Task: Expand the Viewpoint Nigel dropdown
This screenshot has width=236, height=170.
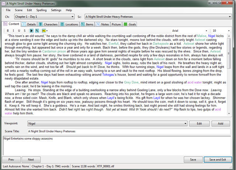Action: tap(107, 123)
